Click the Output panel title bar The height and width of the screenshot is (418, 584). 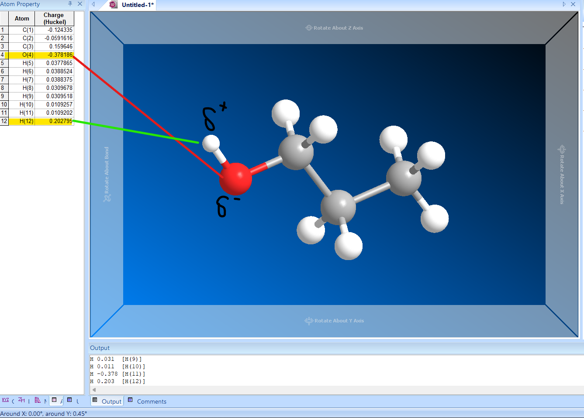[336, 348]
